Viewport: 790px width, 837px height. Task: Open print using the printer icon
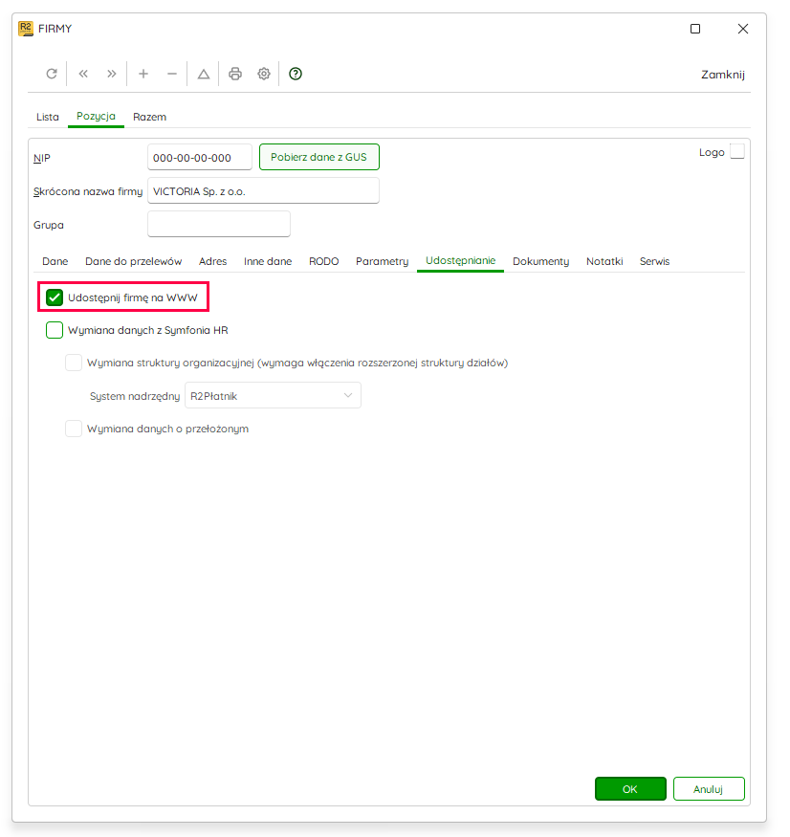point(235,74)
